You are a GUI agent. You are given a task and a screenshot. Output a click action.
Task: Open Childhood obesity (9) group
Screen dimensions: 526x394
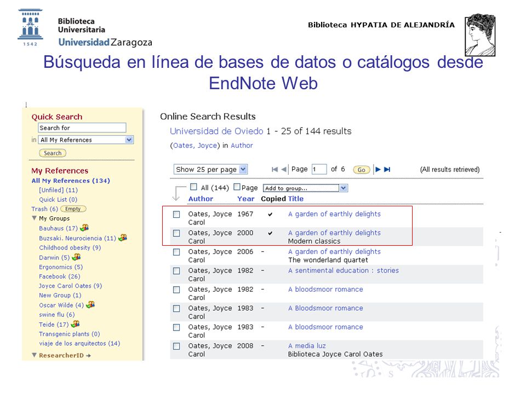click(70, 247)
